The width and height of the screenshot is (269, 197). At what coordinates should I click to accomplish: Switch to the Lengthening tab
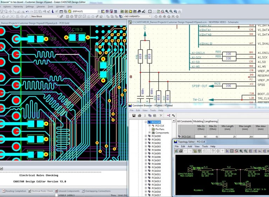pyautogui.click(x=211, y=121)
